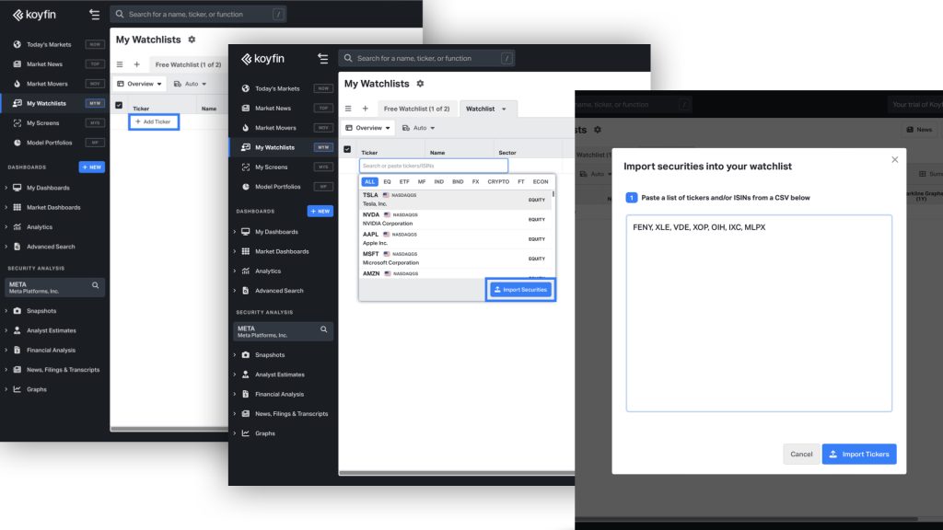Add new watchlist plus icon in middle window
This screenshot has height=530, width=943.
(x=365, y=109)
